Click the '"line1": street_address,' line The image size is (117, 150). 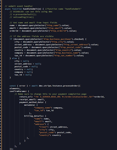[x=54, y=127]
